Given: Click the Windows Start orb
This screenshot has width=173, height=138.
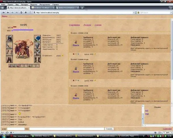Looking at the screenshot, I should tap(4, 136).
